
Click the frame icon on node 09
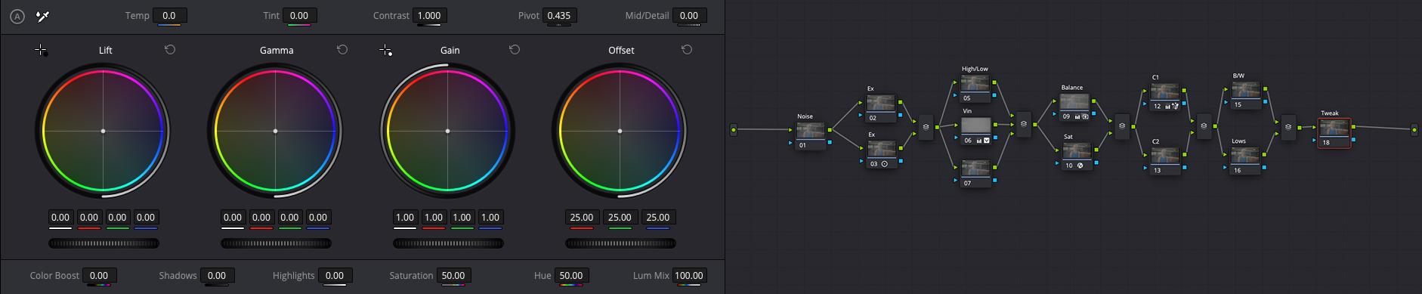click(x=1086, y=116)
